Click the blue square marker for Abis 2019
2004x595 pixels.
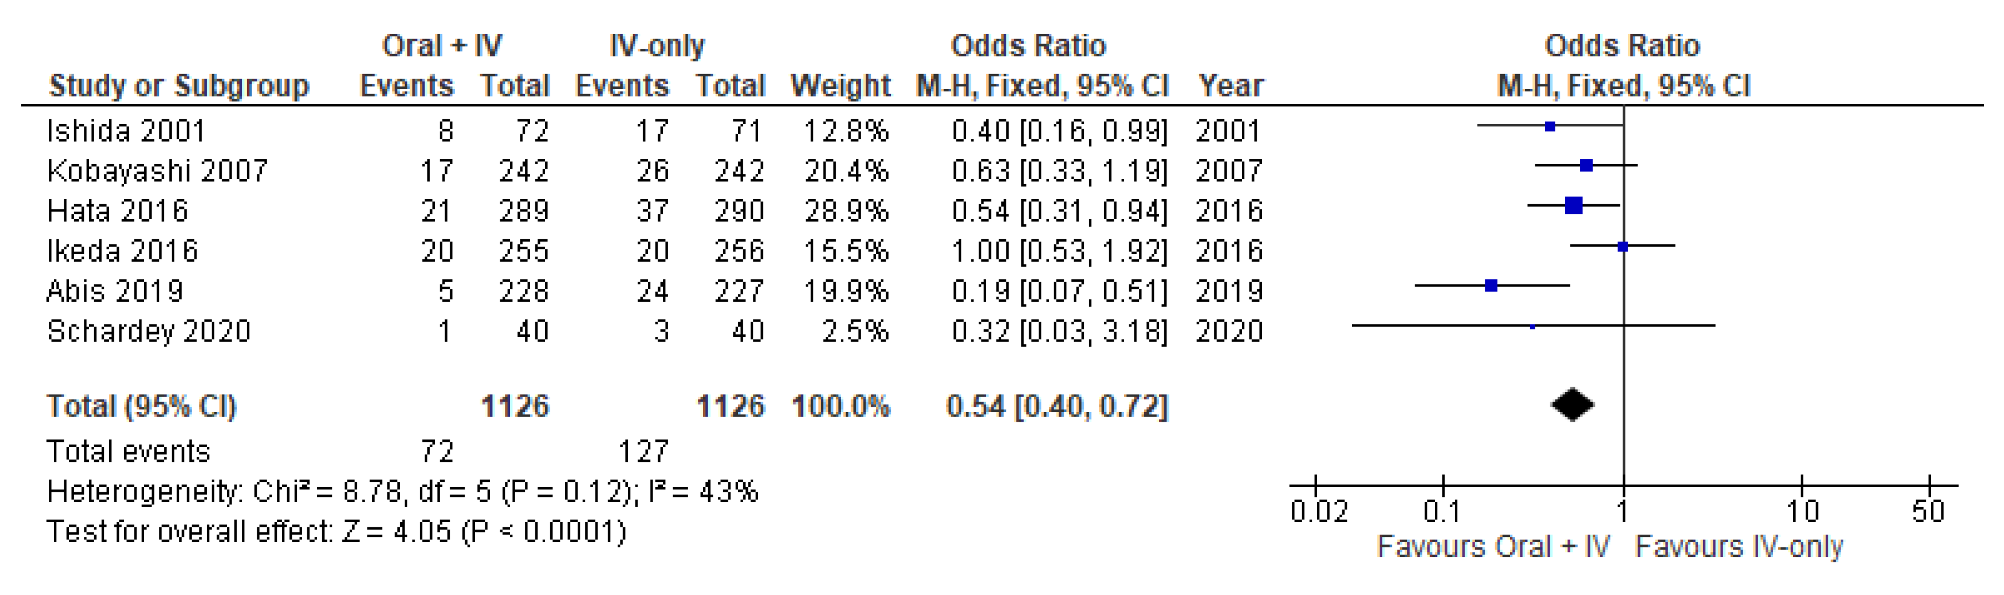point(1491,286)
